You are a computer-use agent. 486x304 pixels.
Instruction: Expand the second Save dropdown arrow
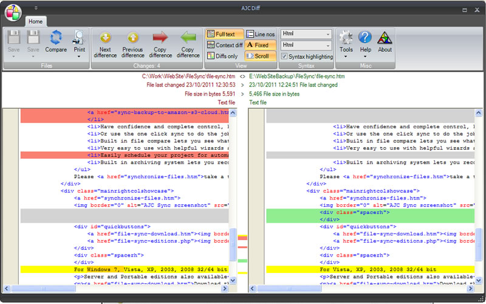pyautogui.click(x=33, y=57)
